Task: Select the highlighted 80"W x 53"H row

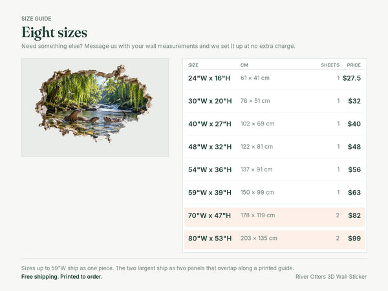Action: [275, 239]
